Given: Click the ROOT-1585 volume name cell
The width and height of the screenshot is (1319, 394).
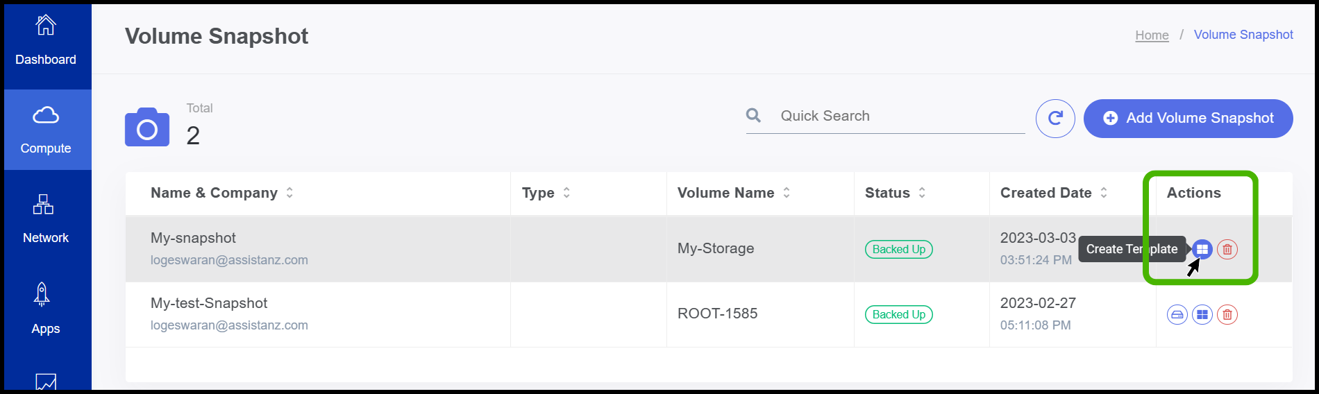Looking at the screenshot, I should pyautogui.click(x=717, y=314).
